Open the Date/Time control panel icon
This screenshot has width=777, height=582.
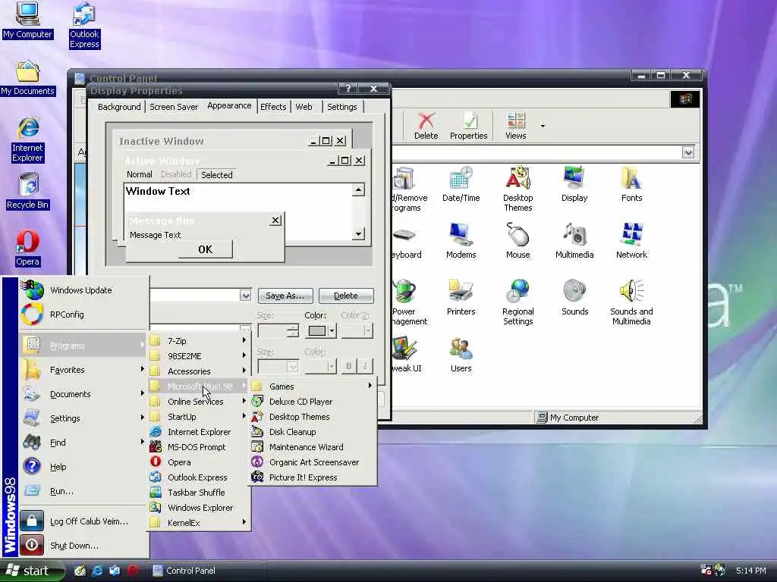461,184
